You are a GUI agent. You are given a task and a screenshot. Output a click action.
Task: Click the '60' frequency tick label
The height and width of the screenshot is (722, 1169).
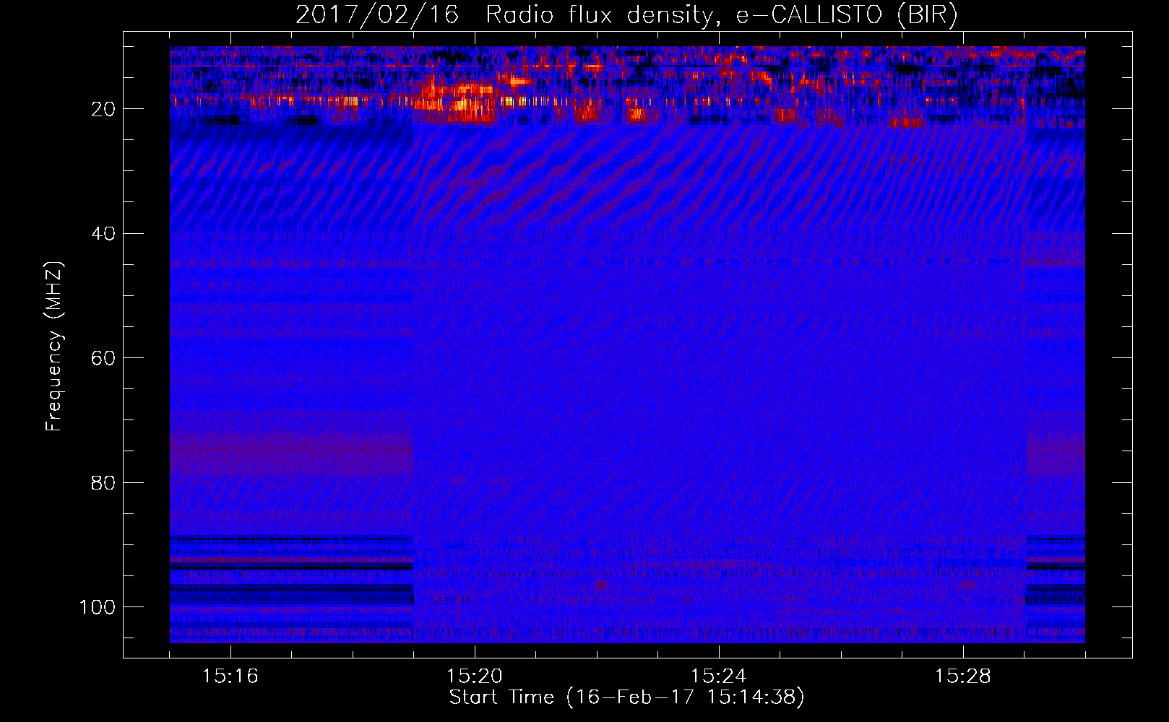103,358
